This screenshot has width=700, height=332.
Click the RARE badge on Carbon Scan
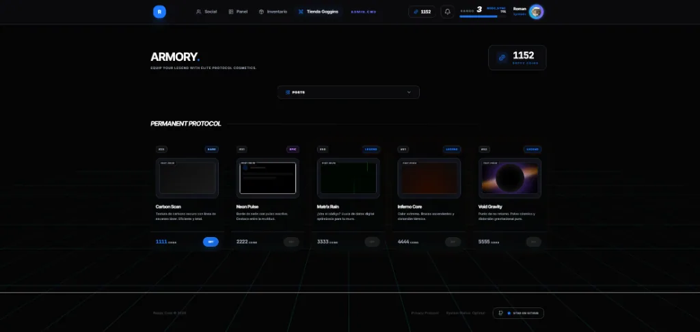pos(212,150)
